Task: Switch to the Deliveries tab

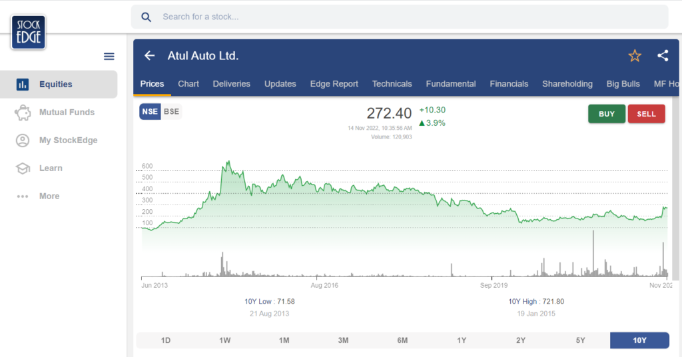Action: pos(231,84)
